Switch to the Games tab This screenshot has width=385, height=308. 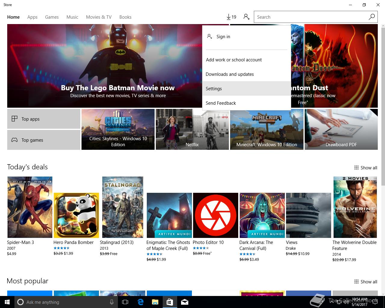[x=52, y=17]
